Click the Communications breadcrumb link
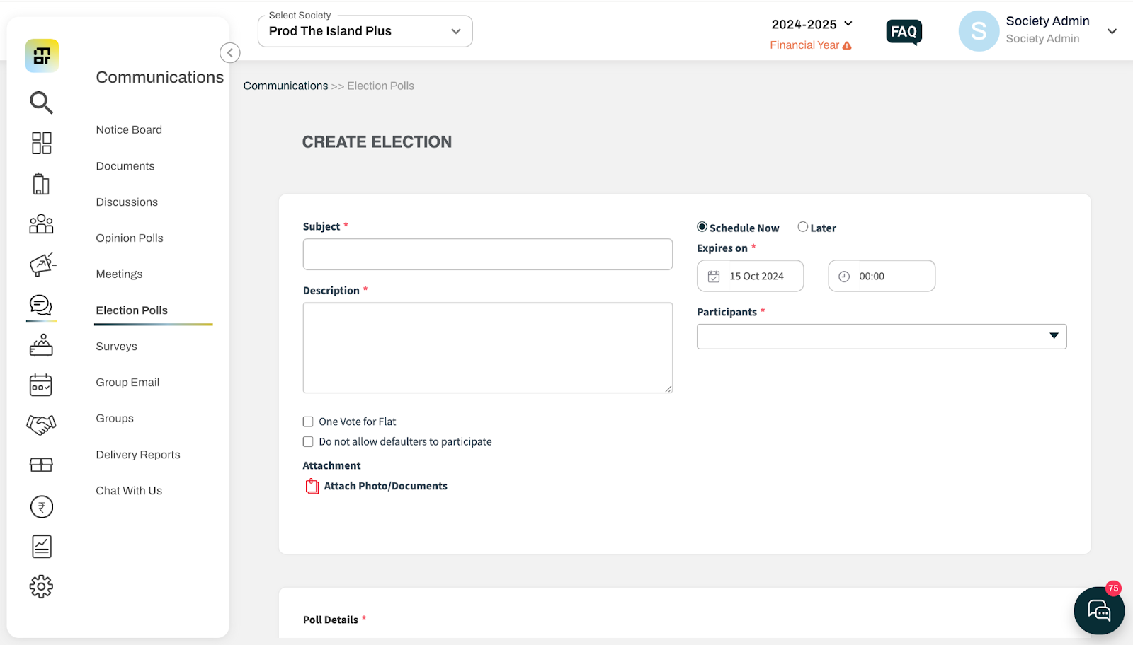Viewport: 1133px width, 645px height. tap(285, 86)
